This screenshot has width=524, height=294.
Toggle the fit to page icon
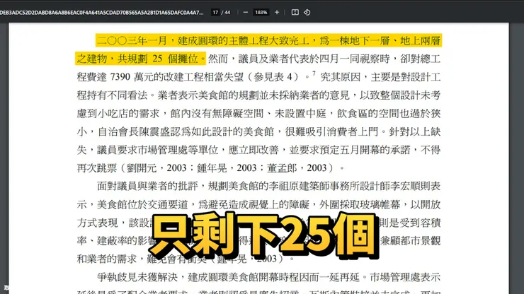click(x=295, y=12)
